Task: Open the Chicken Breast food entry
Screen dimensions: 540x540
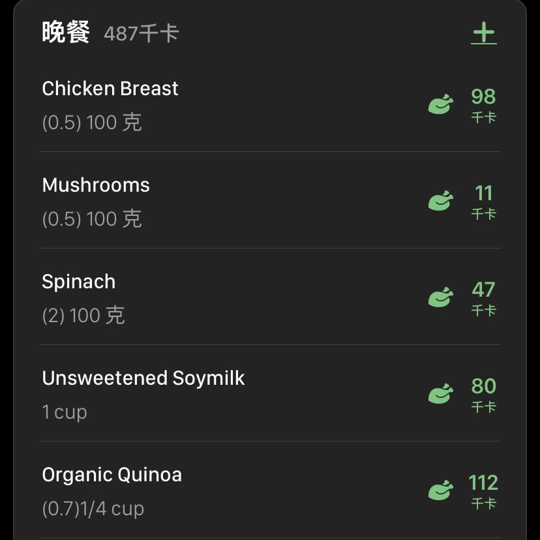Action: point(110,89)
